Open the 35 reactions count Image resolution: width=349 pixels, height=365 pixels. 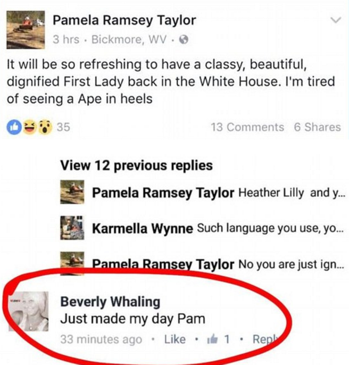pyautogui.click(x=63, y=127)
